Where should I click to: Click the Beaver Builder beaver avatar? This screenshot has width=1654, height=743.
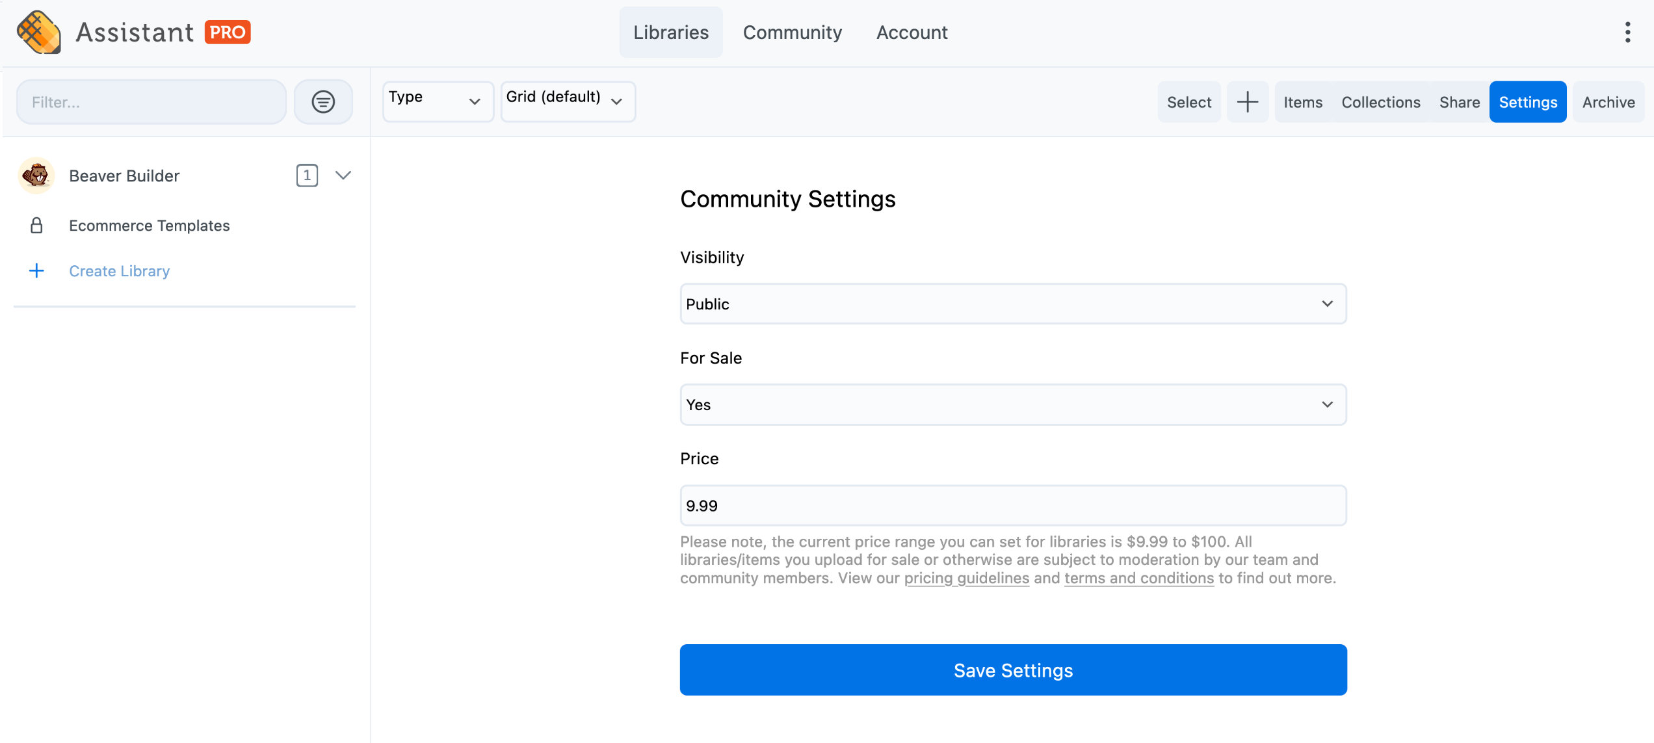coord(36,175)
